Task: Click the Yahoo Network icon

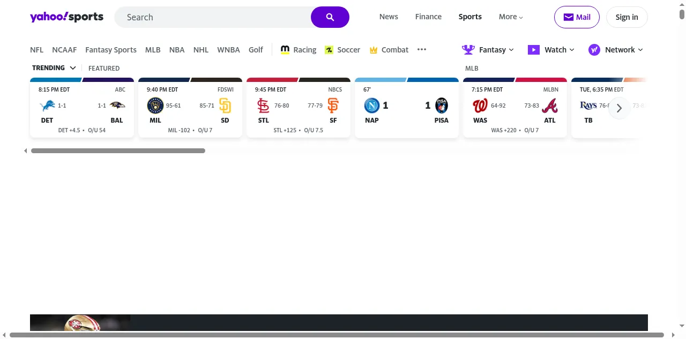Action: coord(594,50)
